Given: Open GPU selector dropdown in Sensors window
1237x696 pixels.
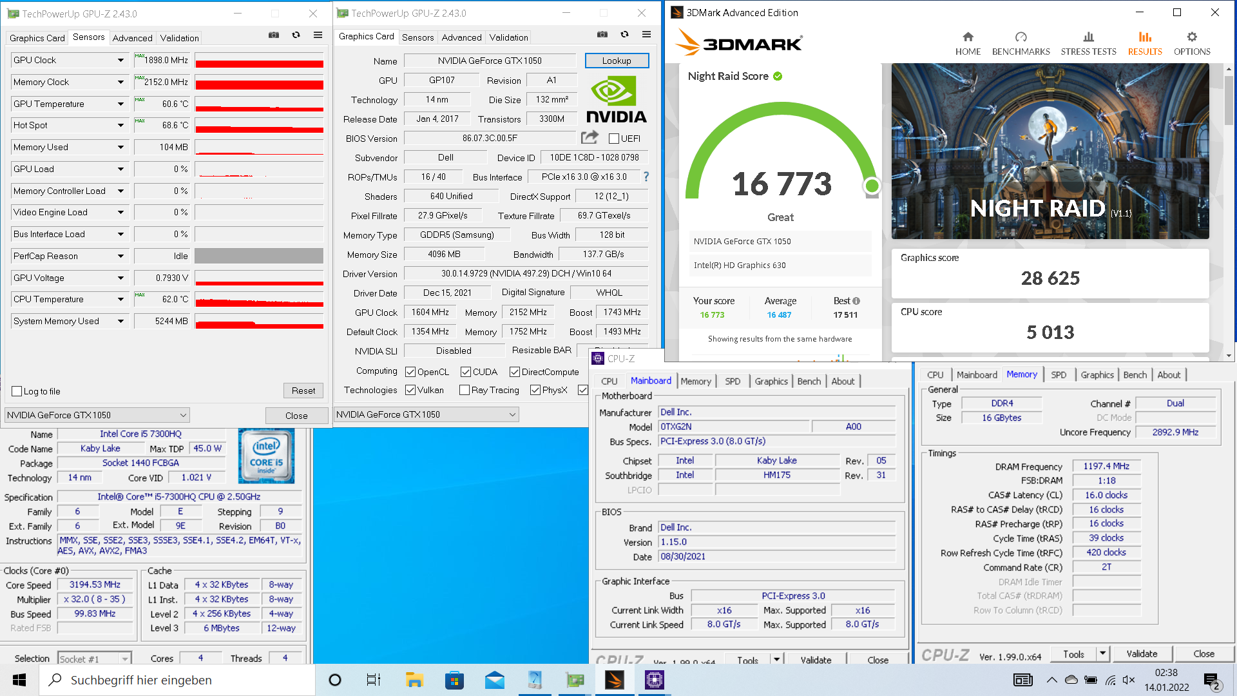Looking at the screenshot, I should click(97, 415).
